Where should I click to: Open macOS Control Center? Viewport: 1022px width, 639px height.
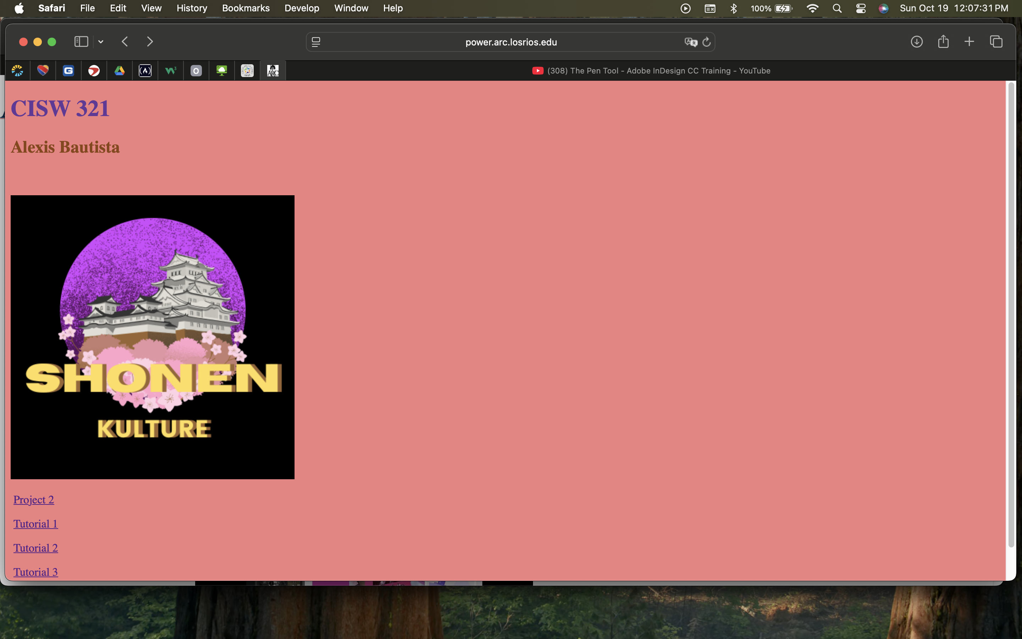pos(861,9)
